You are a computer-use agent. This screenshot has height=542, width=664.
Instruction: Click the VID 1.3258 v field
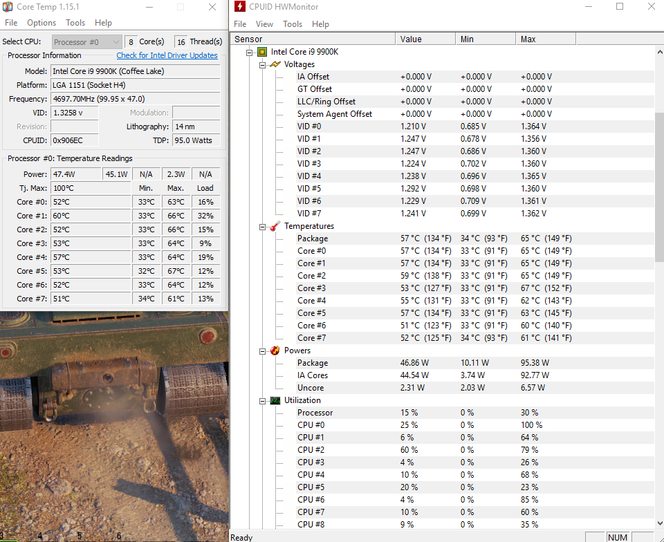click(75, 113)
